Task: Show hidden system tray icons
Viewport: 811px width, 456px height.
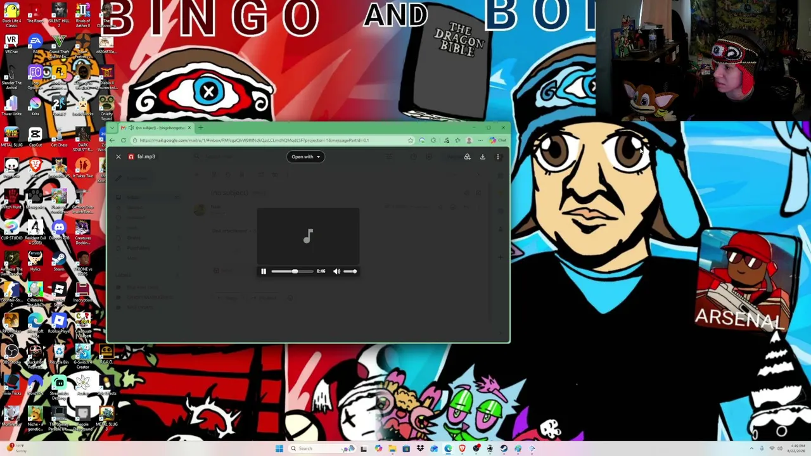Action: pyautogui.click(x=751, y=448)
